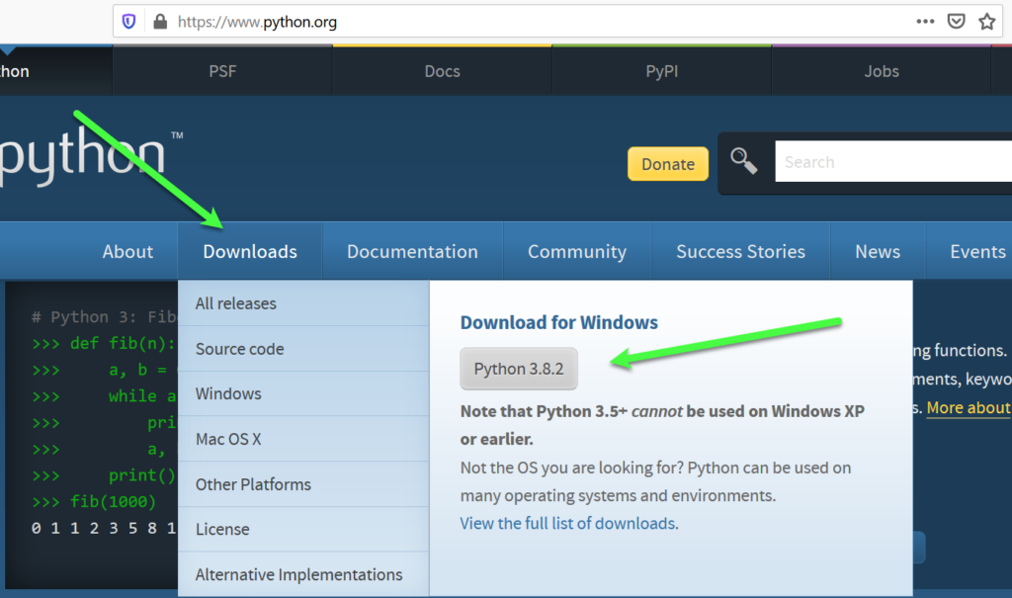Open the Success Stories menu
The image size is (1012, 598).
740,251
